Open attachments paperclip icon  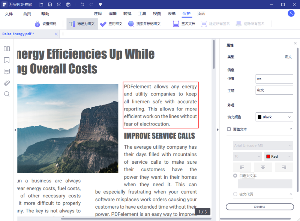[7, 83]
